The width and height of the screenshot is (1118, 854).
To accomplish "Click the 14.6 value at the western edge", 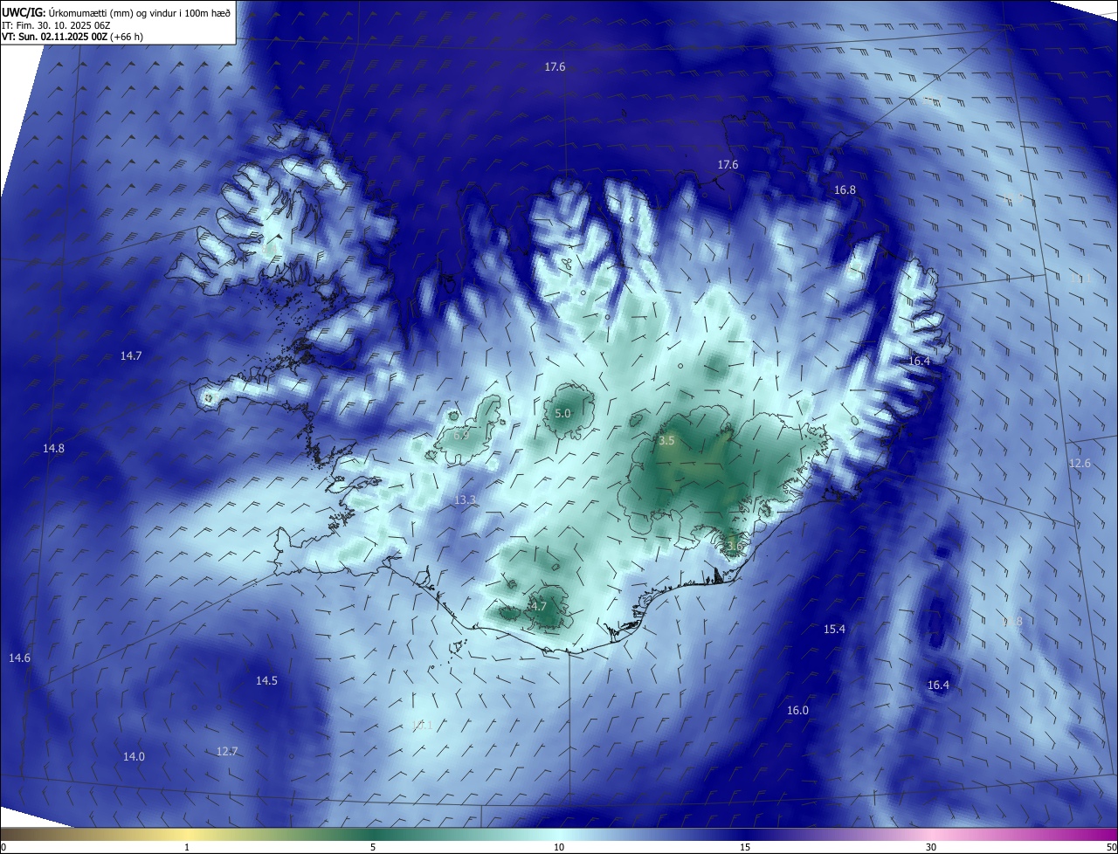I will pos(19,658).
